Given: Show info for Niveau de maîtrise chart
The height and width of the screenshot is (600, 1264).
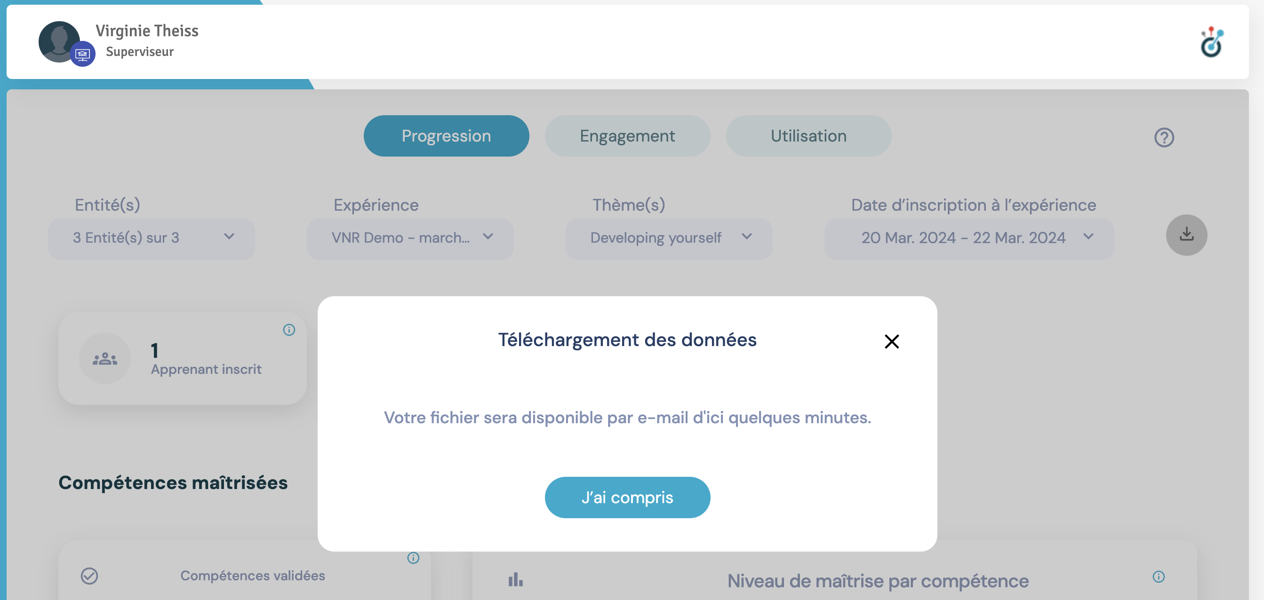Looking at the screenshot, I should click(1158, 576).
